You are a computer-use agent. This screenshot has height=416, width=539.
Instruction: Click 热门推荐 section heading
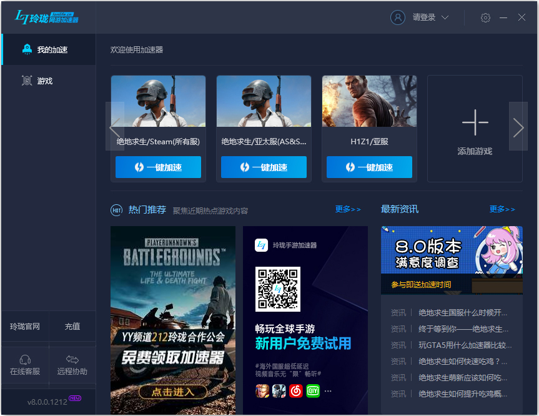point(147,209)
